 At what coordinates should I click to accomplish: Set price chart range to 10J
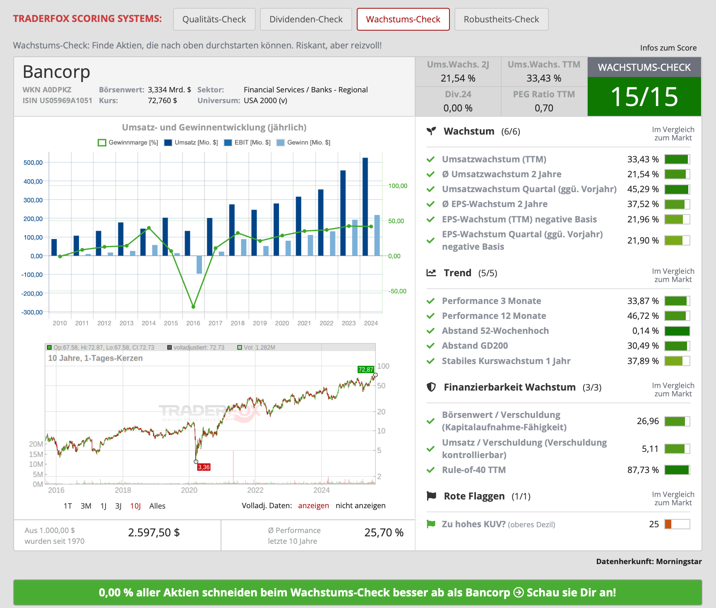136,506
